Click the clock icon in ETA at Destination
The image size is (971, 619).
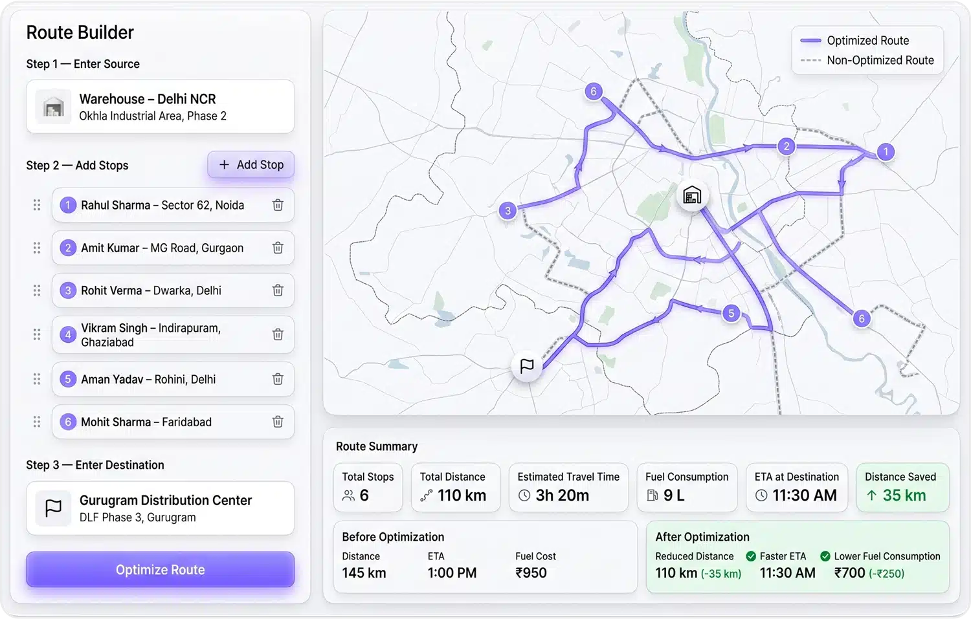click(761, 495)
